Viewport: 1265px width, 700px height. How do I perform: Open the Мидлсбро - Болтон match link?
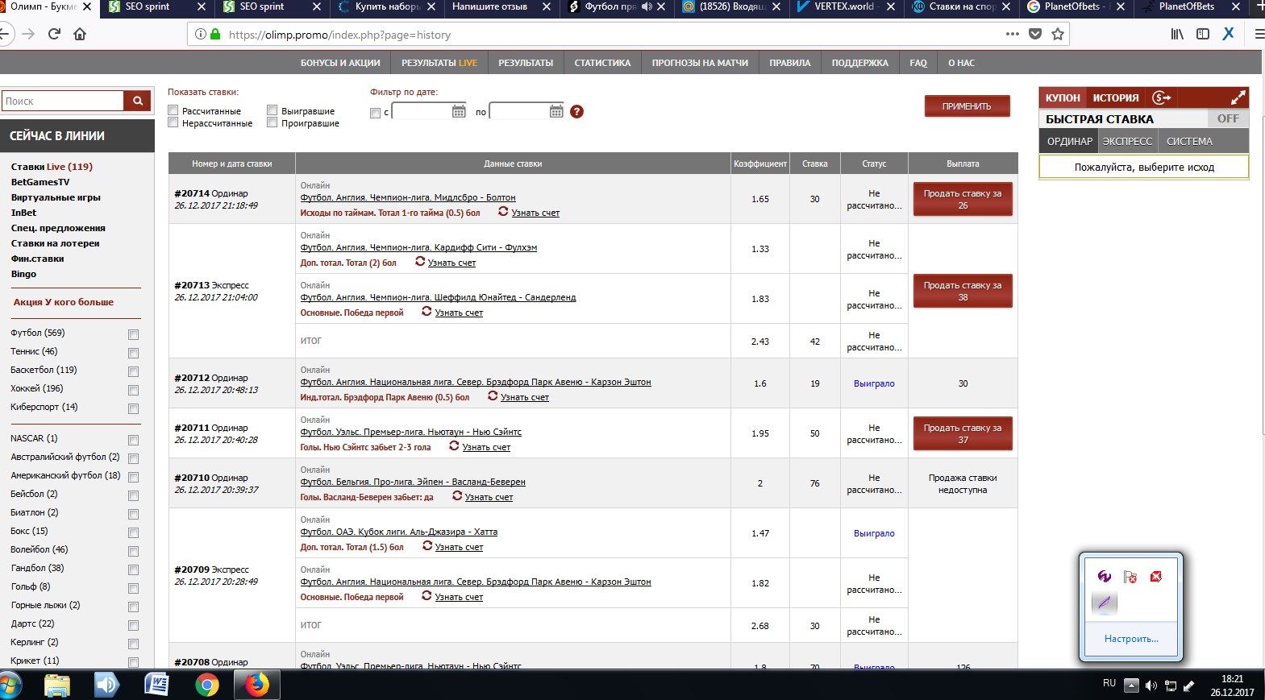(x=408, y=197)
